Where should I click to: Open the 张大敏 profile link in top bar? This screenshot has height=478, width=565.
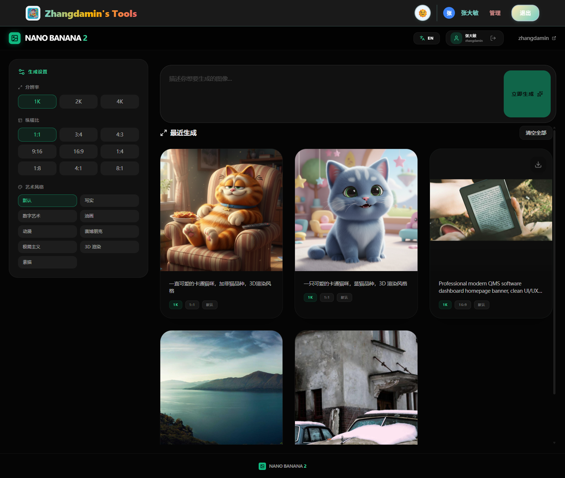(470, 13)
